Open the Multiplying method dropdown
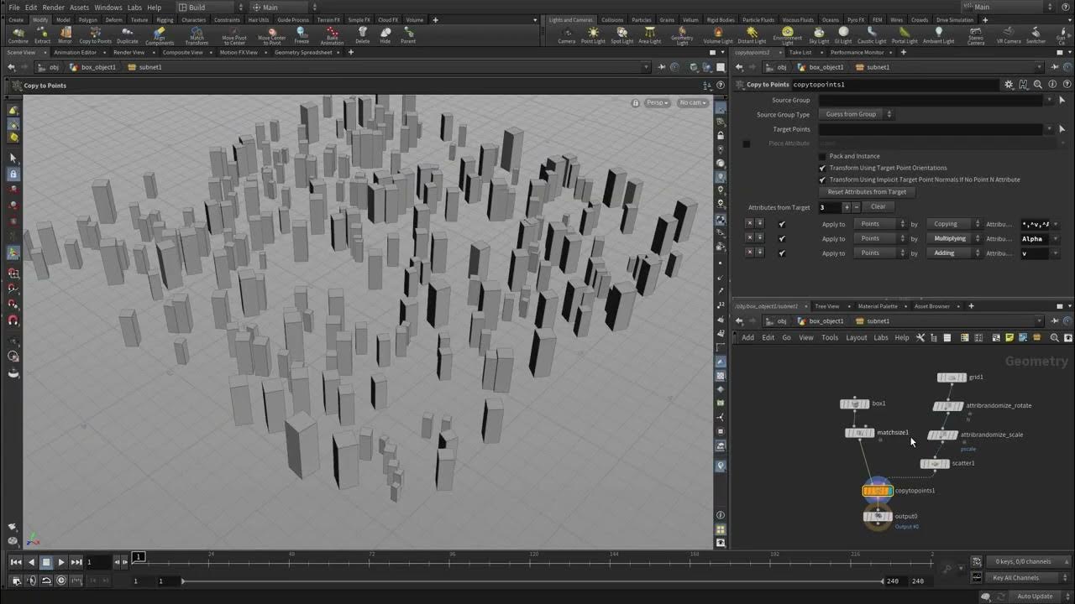 tap(953, 238)
